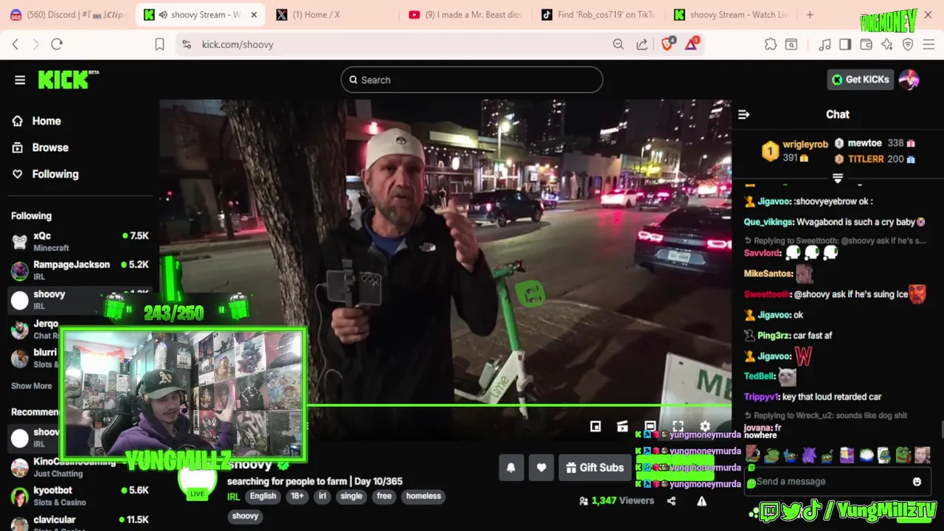Toggle theater mode on the player
The width and height of the screenshot is (944, 531).
coord(650,426)
